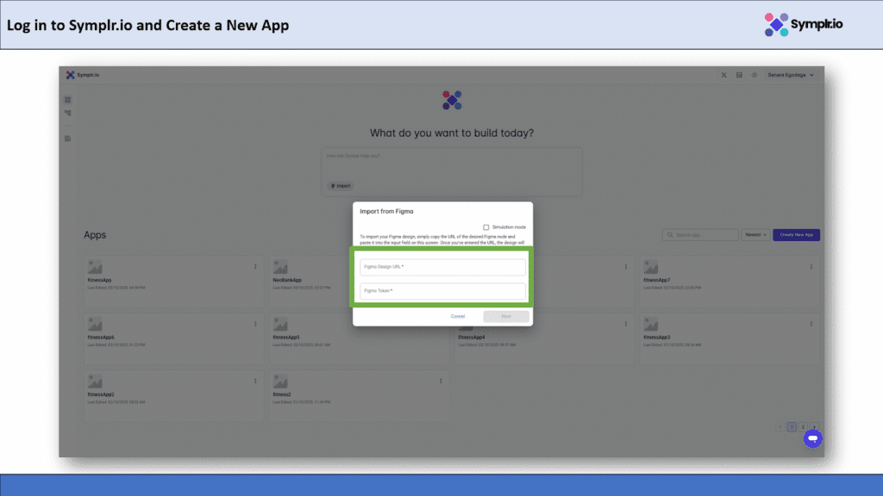Click the X social icon in top bar
Image resolution: width=883 pixels, height=496 pixels.
click(723, 75)
